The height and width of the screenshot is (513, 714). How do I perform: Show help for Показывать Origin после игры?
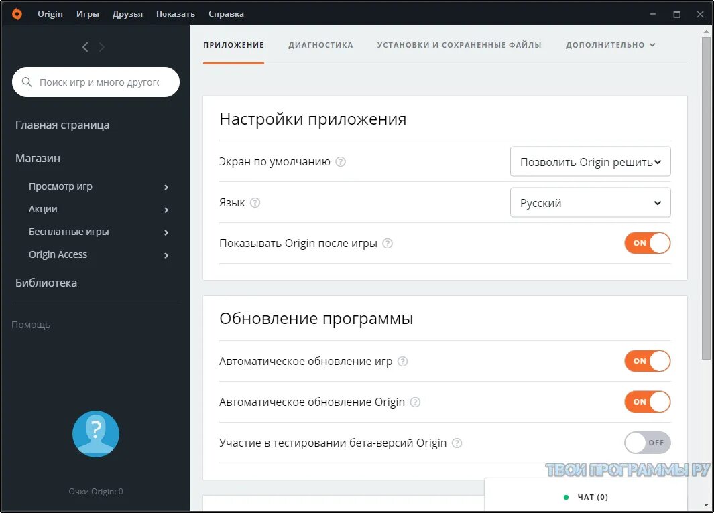(x=388, y=243)
